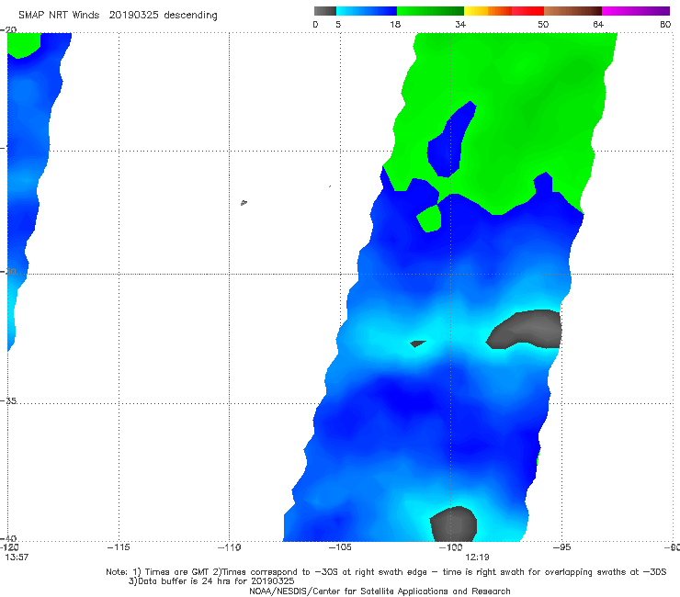Click the swath time '13:57'

17,558
